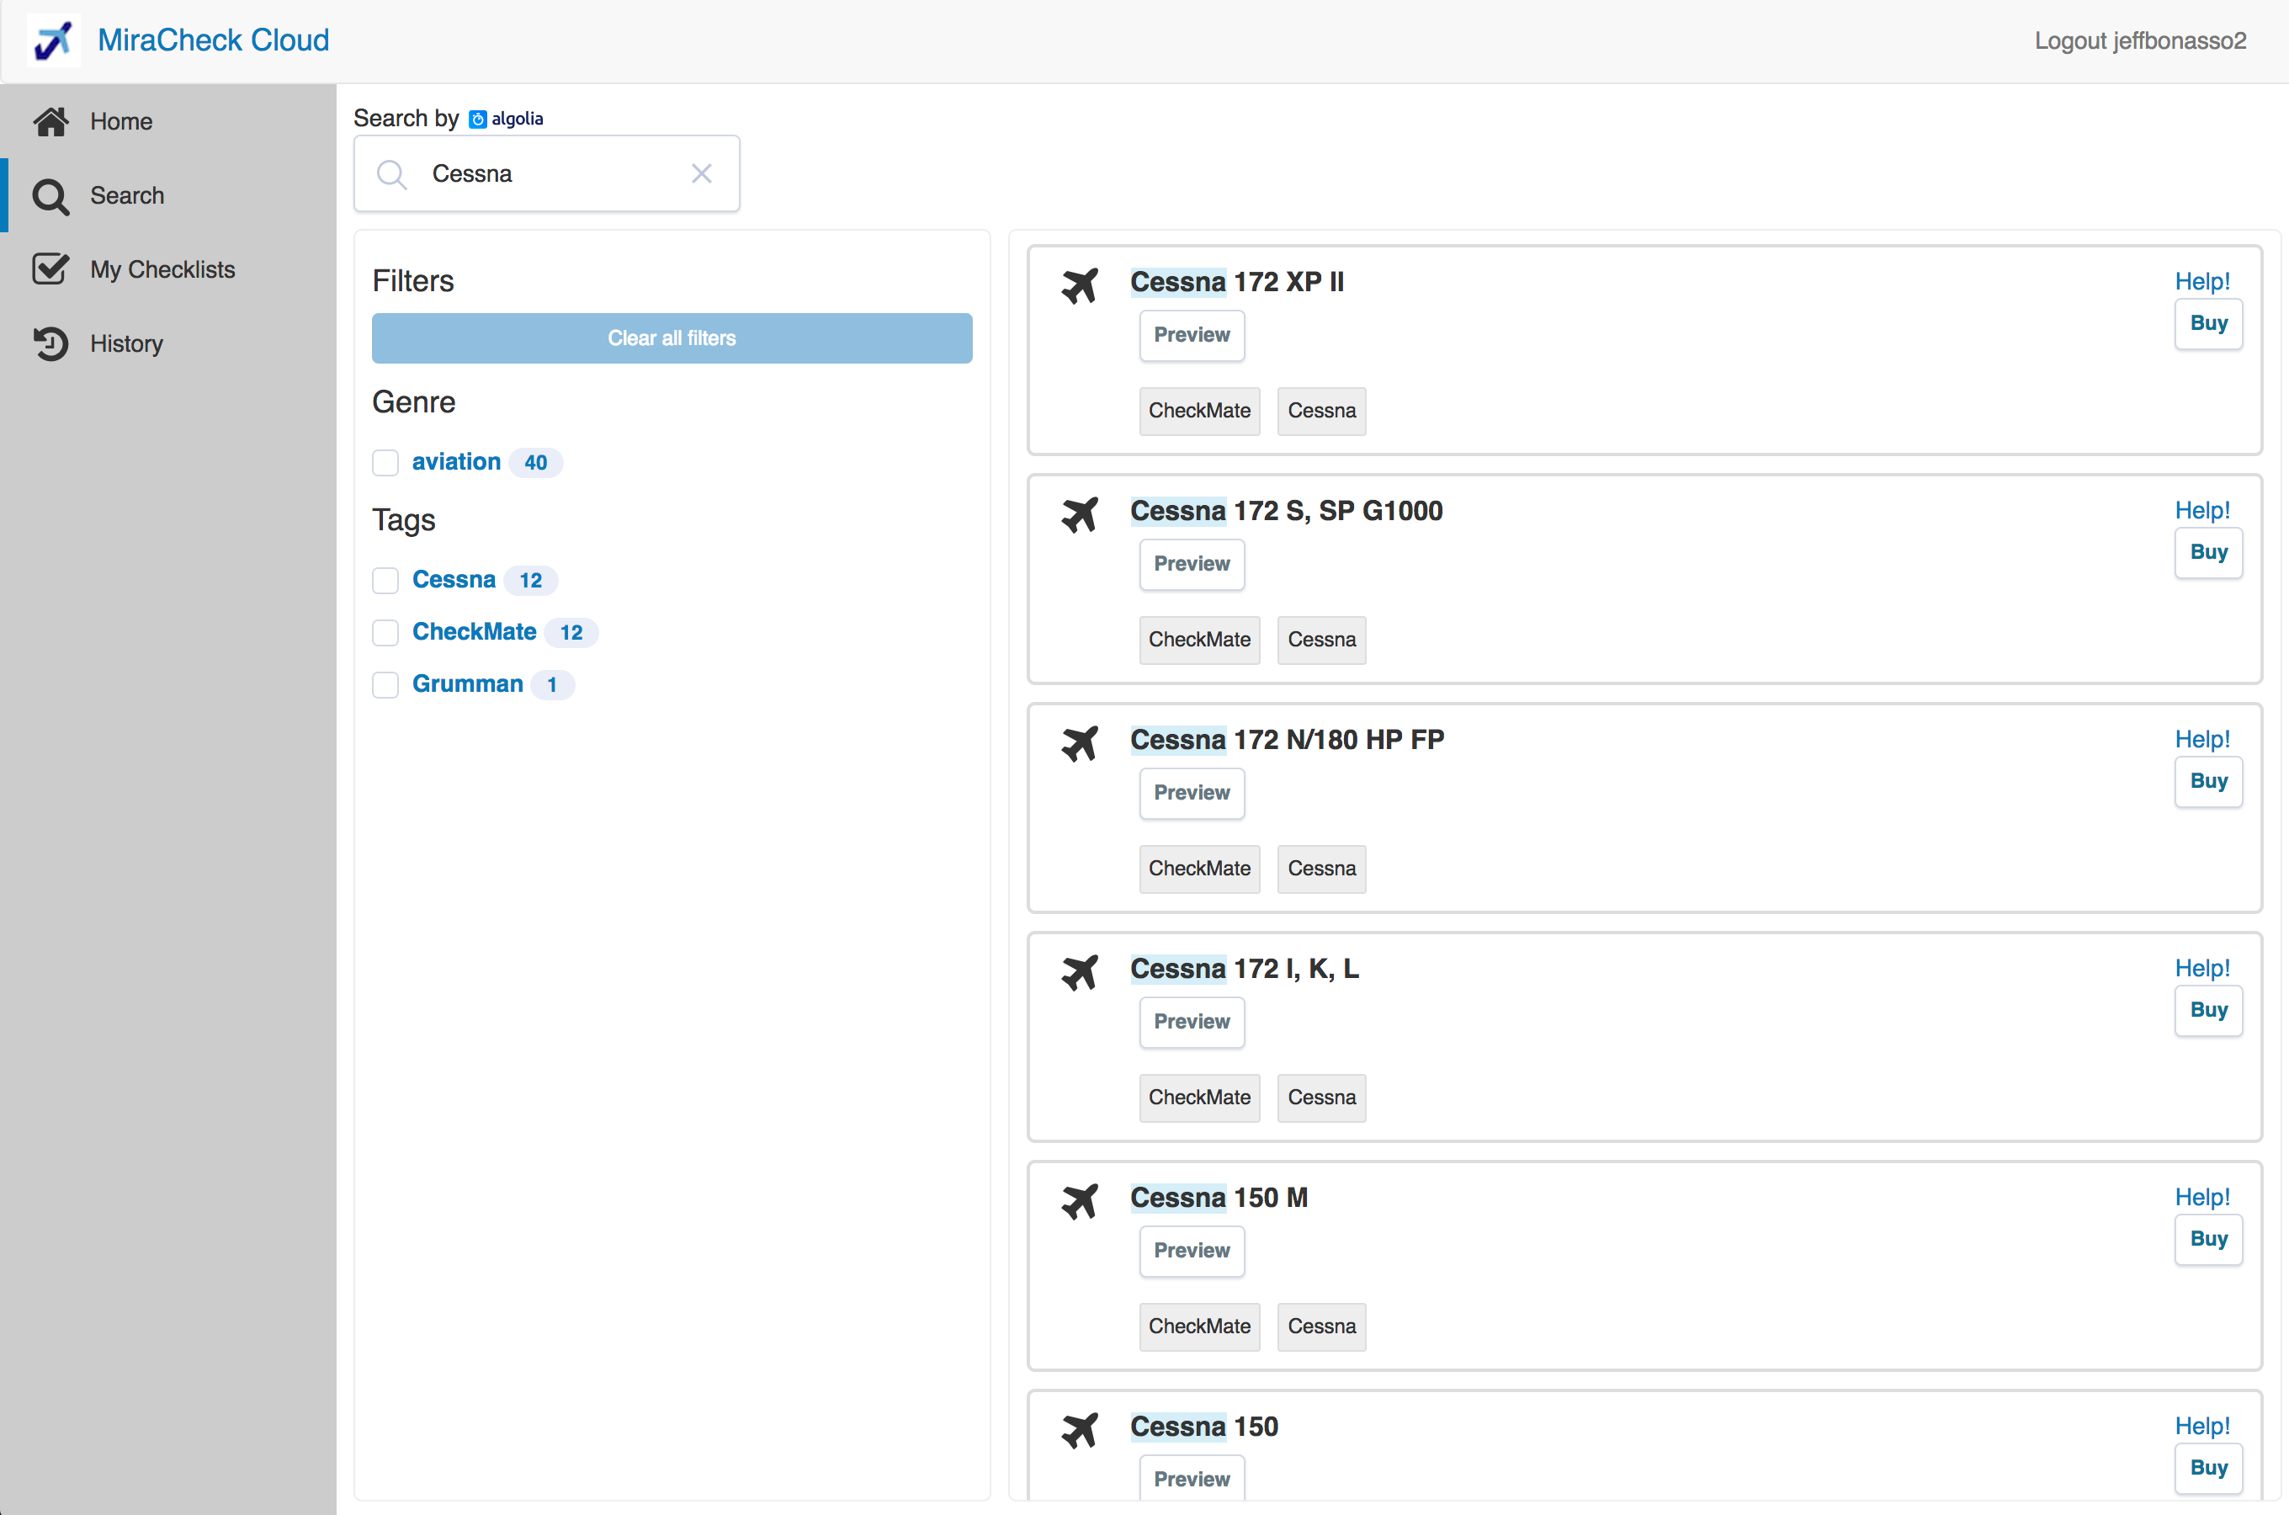Viewport: 2289px width, 1515px height.
Task: Click airplane icon of last Cessna 150 card
Action: pos(1080,1430)
